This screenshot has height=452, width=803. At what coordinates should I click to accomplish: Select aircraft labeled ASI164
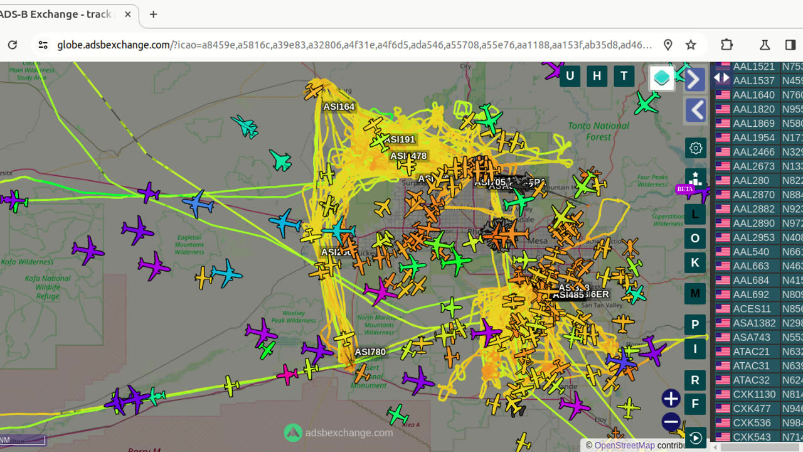(339, 107)
